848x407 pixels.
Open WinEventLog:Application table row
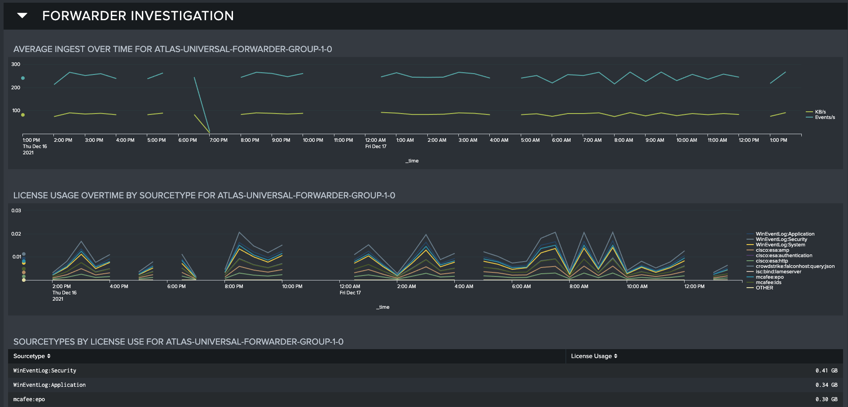click(49, 385)
